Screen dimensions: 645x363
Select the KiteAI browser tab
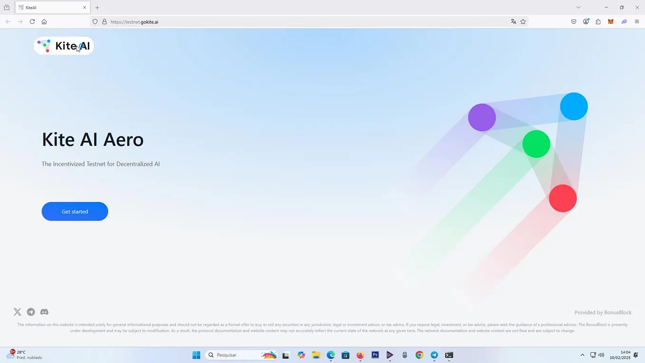(52, 8)
